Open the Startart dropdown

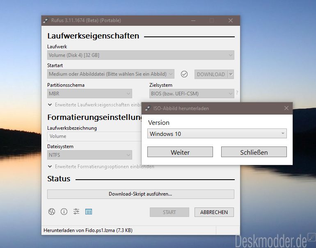[x=111, y=74]
